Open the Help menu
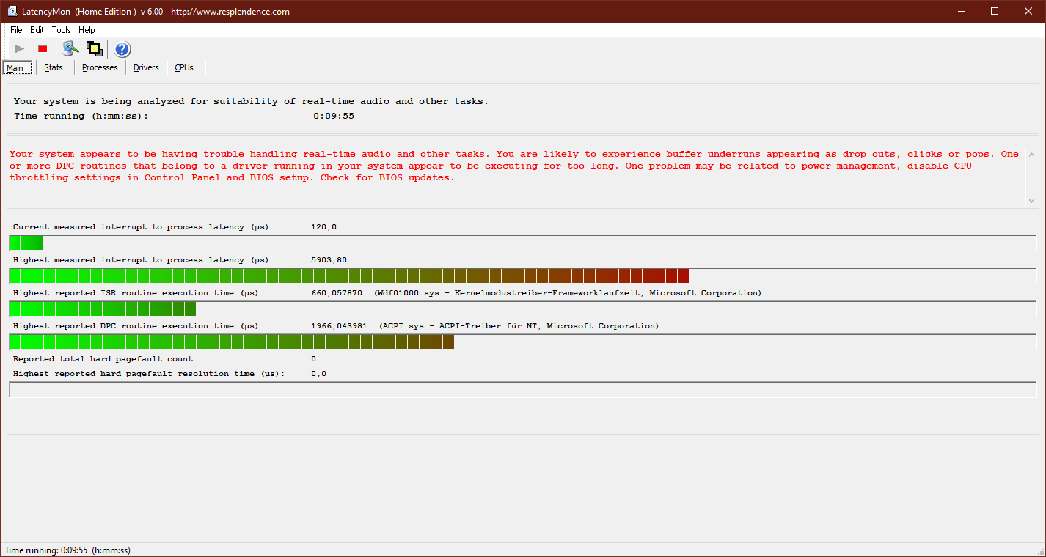 coord(87,30)
